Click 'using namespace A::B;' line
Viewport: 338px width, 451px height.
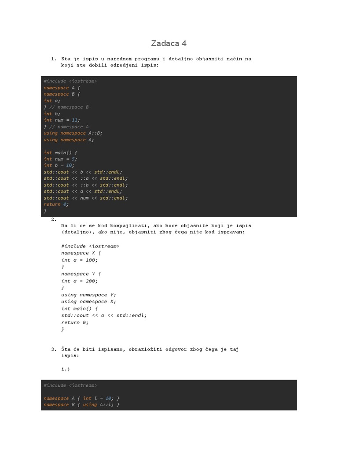tap(73, 133)
